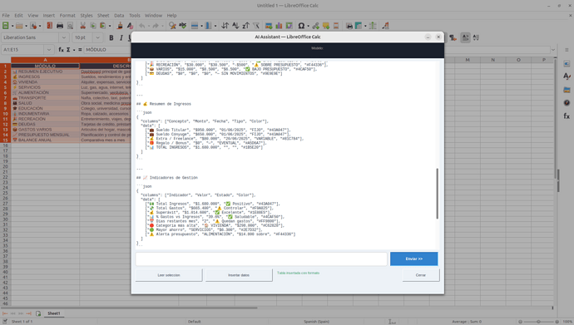
Task: Click the Freeze Rows and Columns icon
Action: [x=359, y=26]
